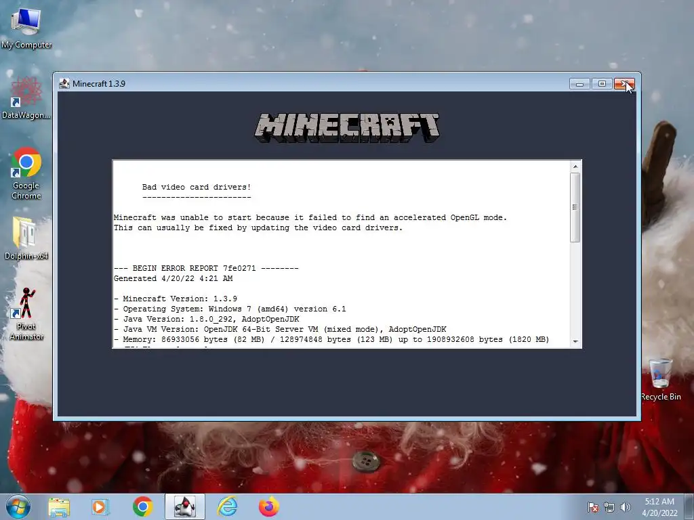
Task: Click the Minecraft logo image
Action: point(347,128)
